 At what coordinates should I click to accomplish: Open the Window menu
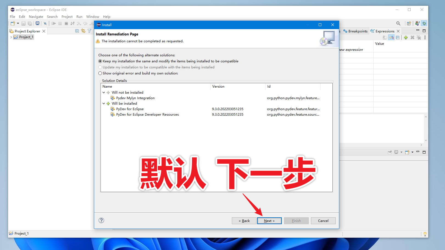coord(93,17)
